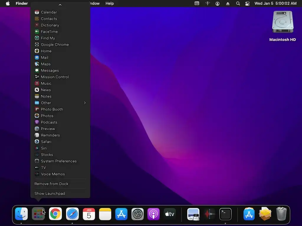Open Maps from the app list
This screenshot has height=226, width=302.
coord(60,64)
